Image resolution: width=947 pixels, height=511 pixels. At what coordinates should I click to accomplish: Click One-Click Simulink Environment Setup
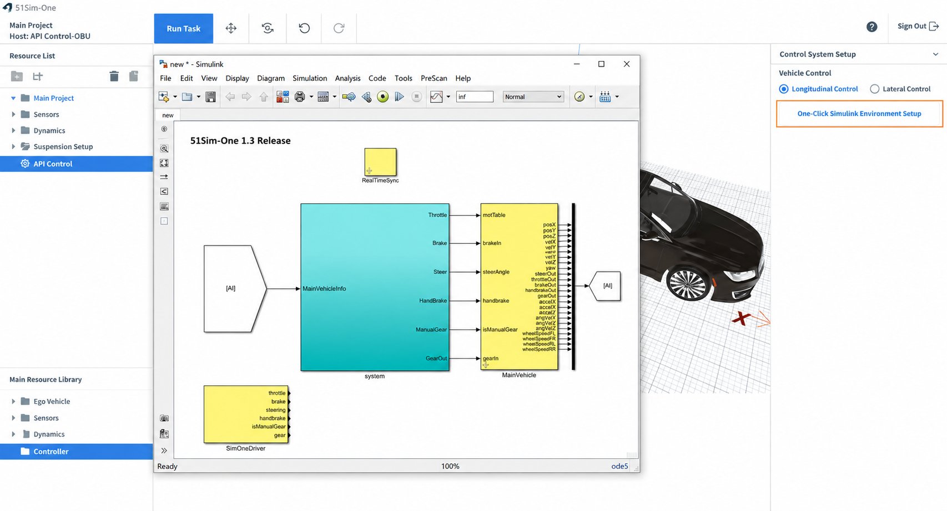coord(859,114)
